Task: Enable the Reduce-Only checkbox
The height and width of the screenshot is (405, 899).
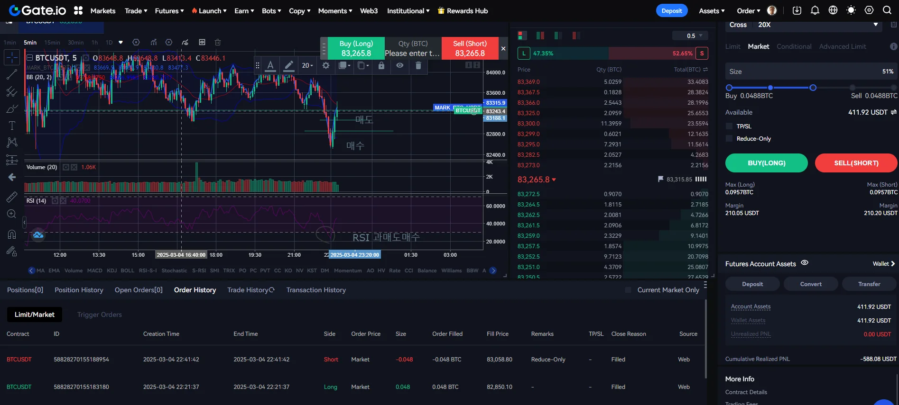Action: [x=729, y=138]
